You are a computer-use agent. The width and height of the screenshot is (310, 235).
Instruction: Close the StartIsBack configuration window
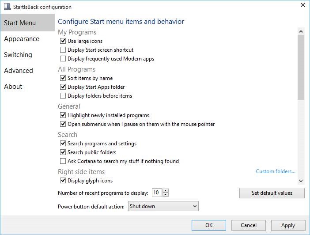coord(302,5)
